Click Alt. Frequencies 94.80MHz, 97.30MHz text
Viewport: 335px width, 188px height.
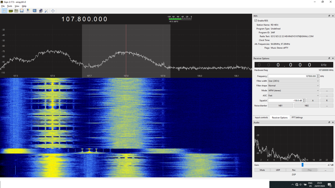coord(280,44)
